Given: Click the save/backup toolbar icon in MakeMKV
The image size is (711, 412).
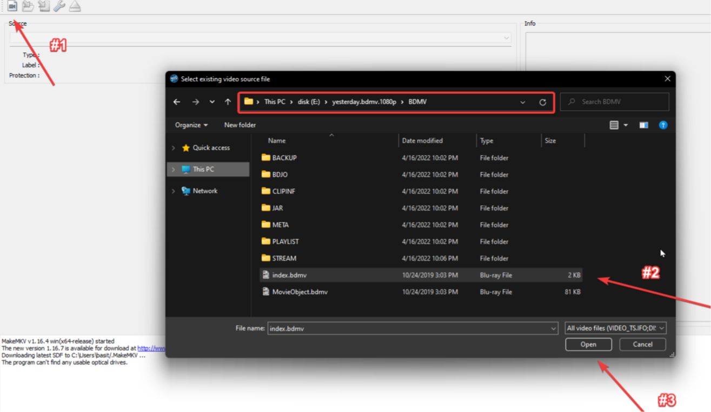Looking at the screenshot, I should [44, 6].
